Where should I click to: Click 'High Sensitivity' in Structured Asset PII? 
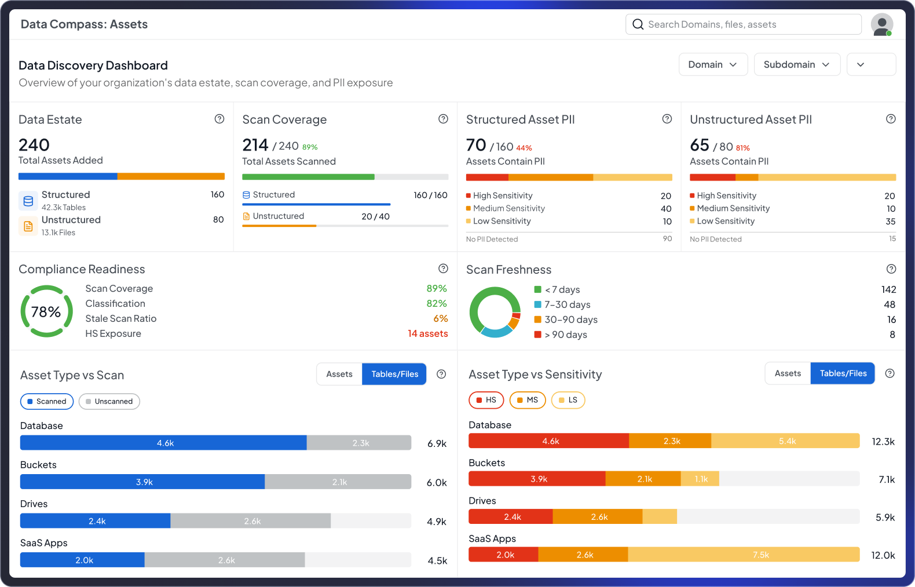[x=503, y=196]
